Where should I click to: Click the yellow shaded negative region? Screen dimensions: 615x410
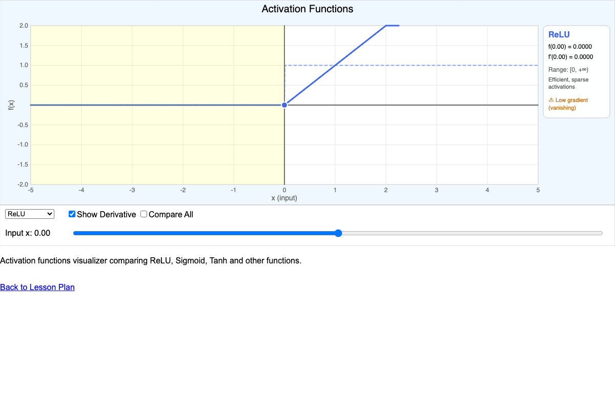click(154, 143)
